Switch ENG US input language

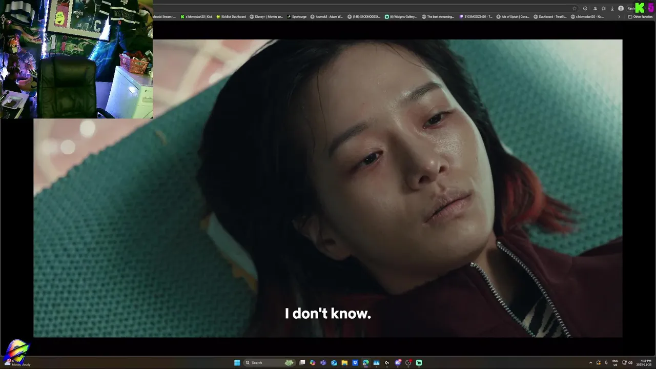click(616, 363)
